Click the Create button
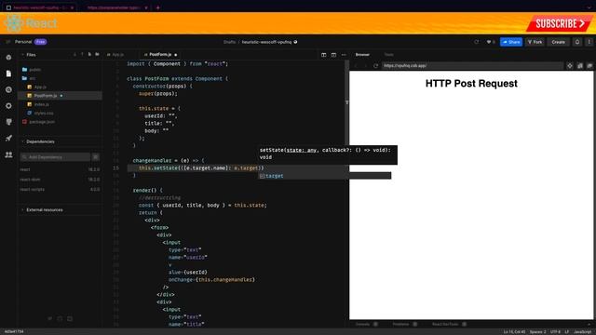Screen dimensions: 596x335 [x=559, y=42]
